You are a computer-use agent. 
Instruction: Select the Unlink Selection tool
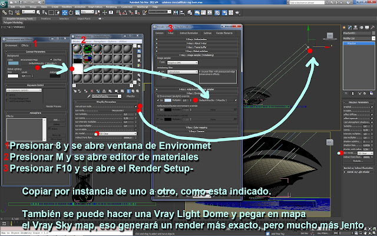pyautogui.click(x=11, y=12)
